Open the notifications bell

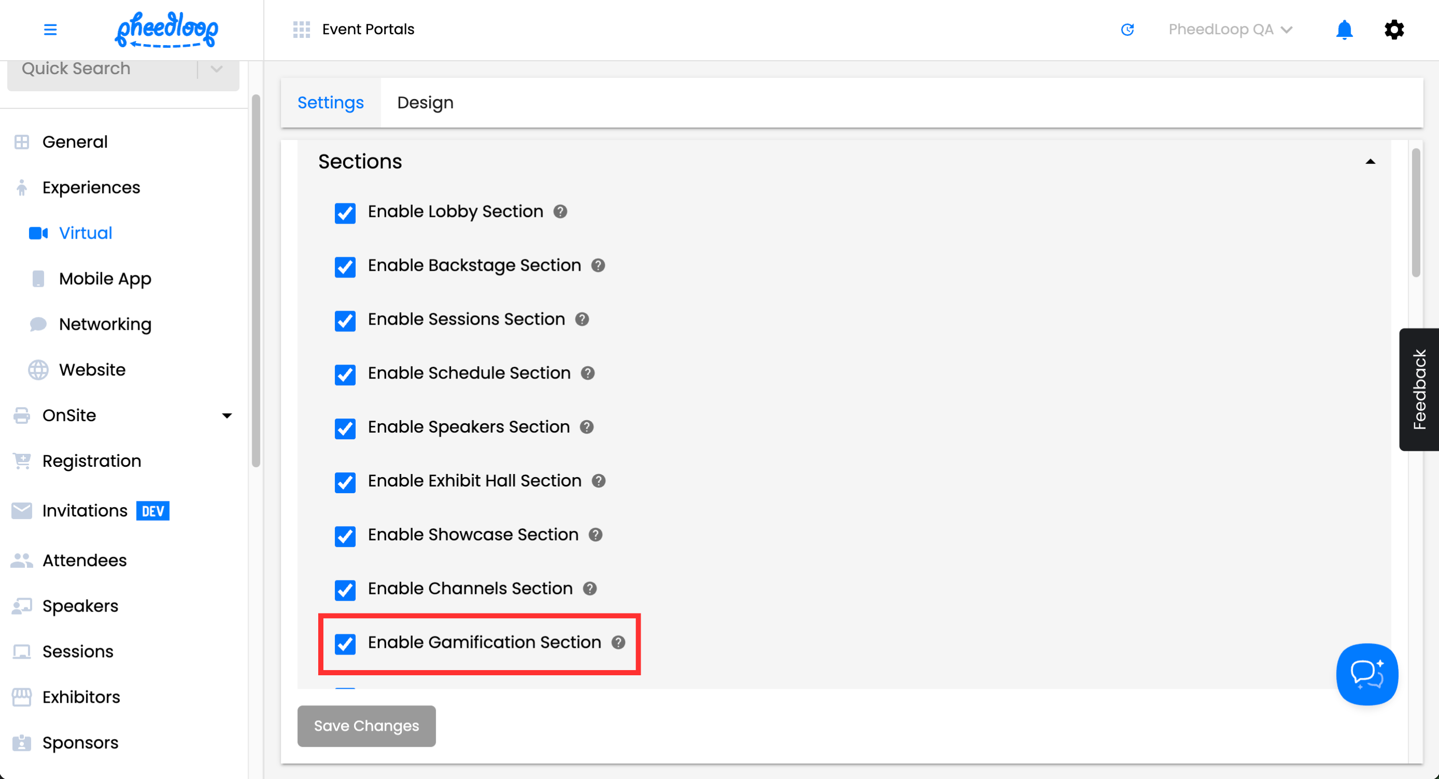click(1344, 30)
